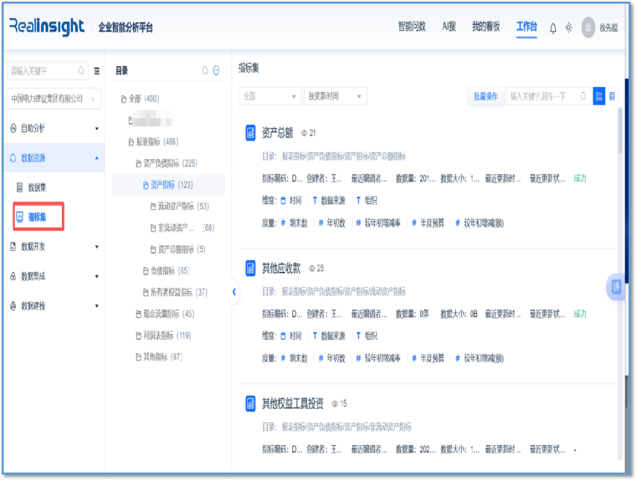Select the 流动资产指标 (50) folder
The image size is (637, 481).
click(x=179, y=207)
